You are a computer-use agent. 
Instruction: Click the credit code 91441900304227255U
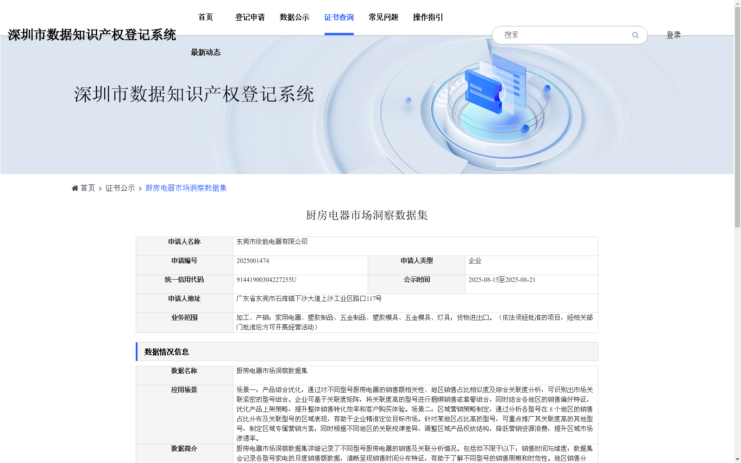[266, 280]
